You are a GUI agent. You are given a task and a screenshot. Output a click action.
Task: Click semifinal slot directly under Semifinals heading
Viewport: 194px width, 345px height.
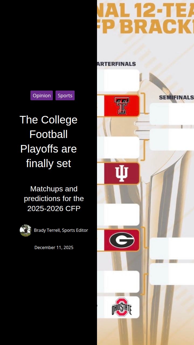[172, 114]
